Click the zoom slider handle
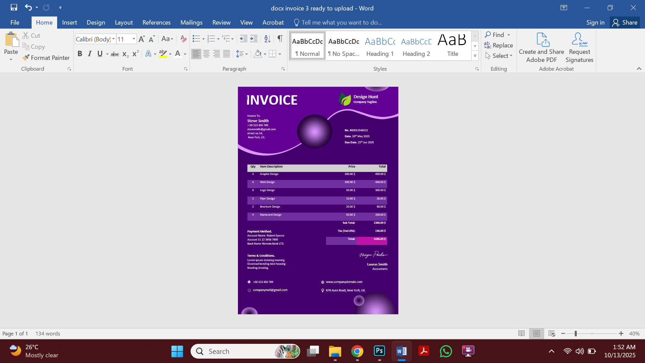The width and height of the screenshot is (645, 363). pos(576,333)
